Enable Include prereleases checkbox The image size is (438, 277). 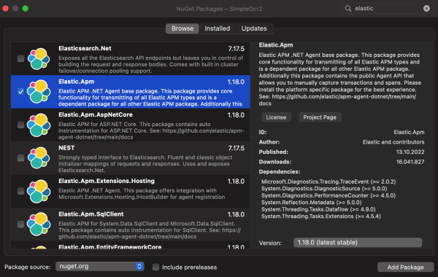[155, 267]
